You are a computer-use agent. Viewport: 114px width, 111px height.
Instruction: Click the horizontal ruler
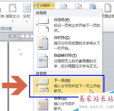point(21,36)
